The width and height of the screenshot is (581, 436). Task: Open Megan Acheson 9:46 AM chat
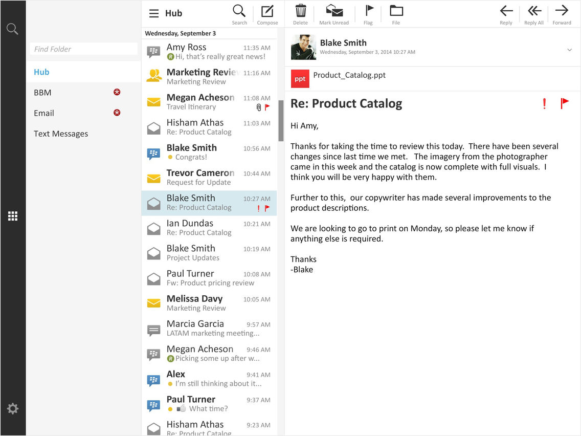pos(209,354)
